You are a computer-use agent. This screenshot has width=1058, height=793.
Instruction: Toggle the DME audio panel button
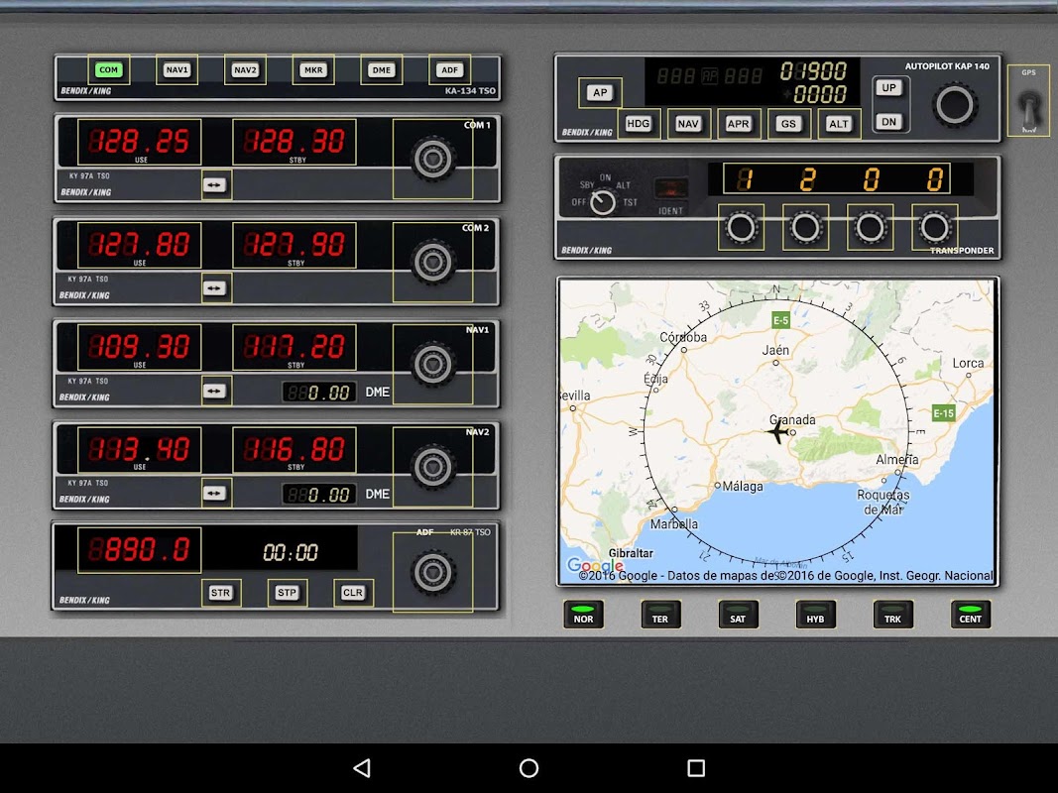click(x=381, y=69)
